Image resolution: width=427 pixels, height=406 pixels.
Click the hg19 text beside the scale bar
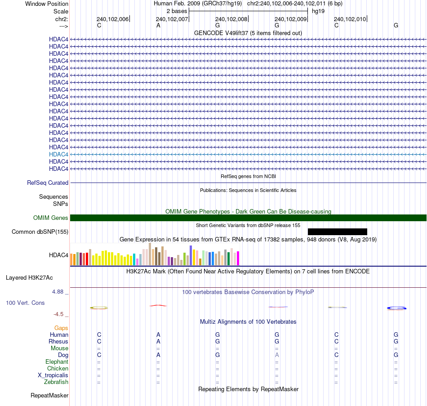318,11
